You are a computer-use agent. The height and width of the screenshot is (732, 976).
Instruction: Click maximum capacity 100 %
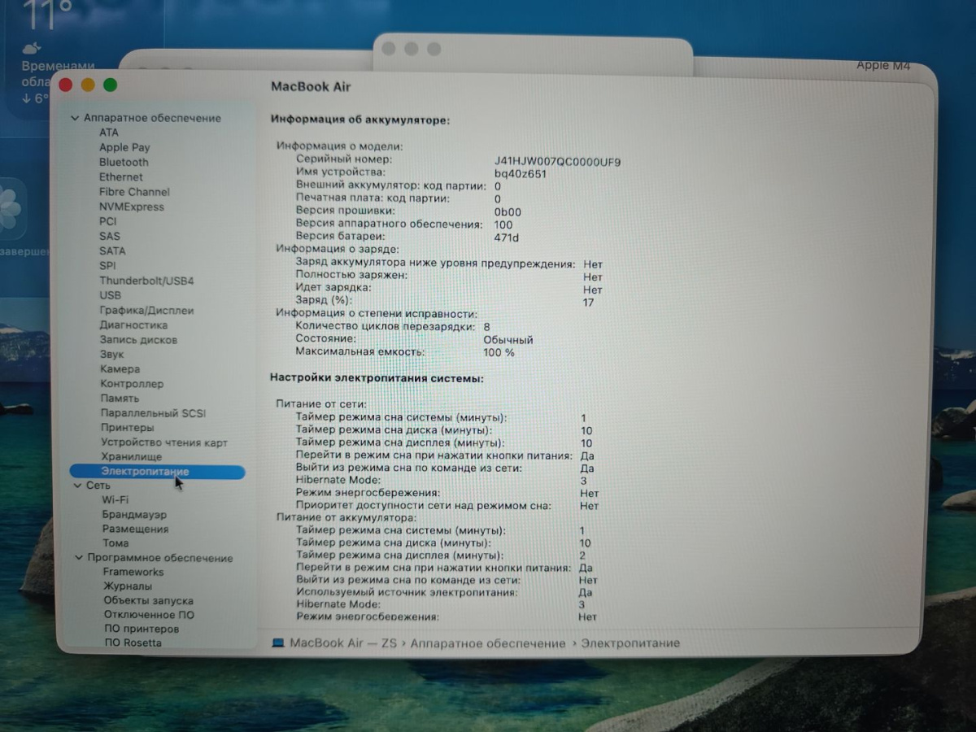coord(499,353)
